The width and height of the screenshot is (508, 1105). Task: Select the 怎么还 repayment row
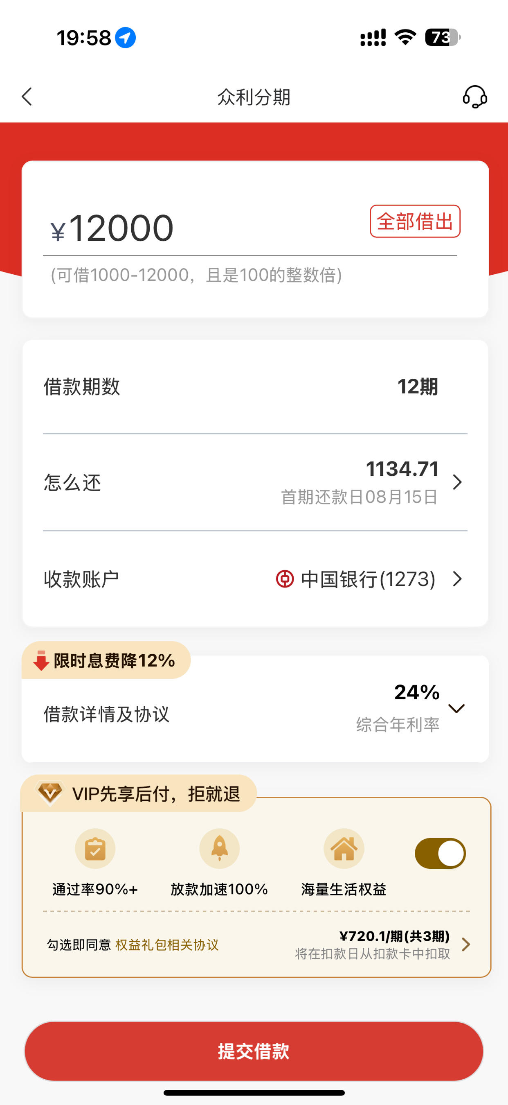coord(255,482)
